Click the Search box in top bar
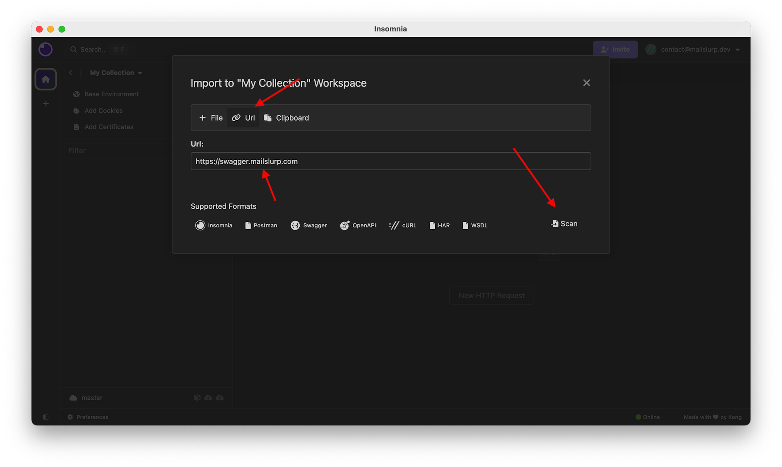The width and height of the screenshot is (782, 467). (98, 49)
